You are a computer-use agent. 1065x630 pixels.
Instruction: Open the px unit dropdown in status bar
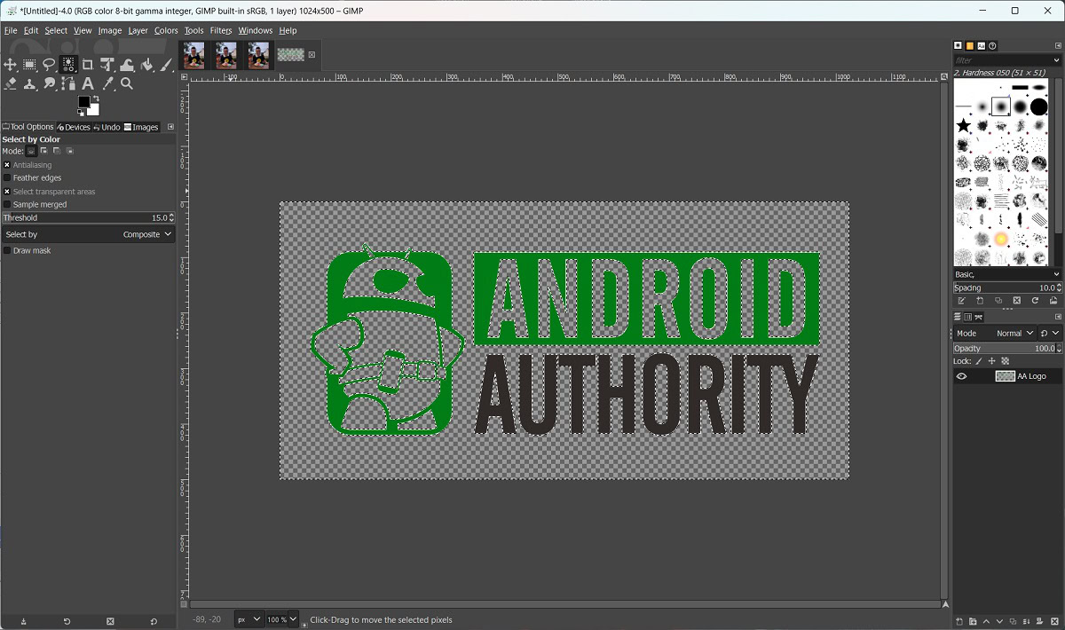click(248, 619)
